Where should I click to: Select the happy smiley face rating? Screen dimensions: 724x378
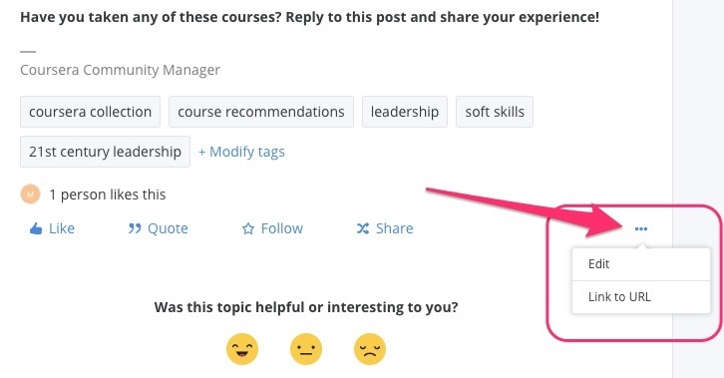pyautogui.click(x=242, y=349)
